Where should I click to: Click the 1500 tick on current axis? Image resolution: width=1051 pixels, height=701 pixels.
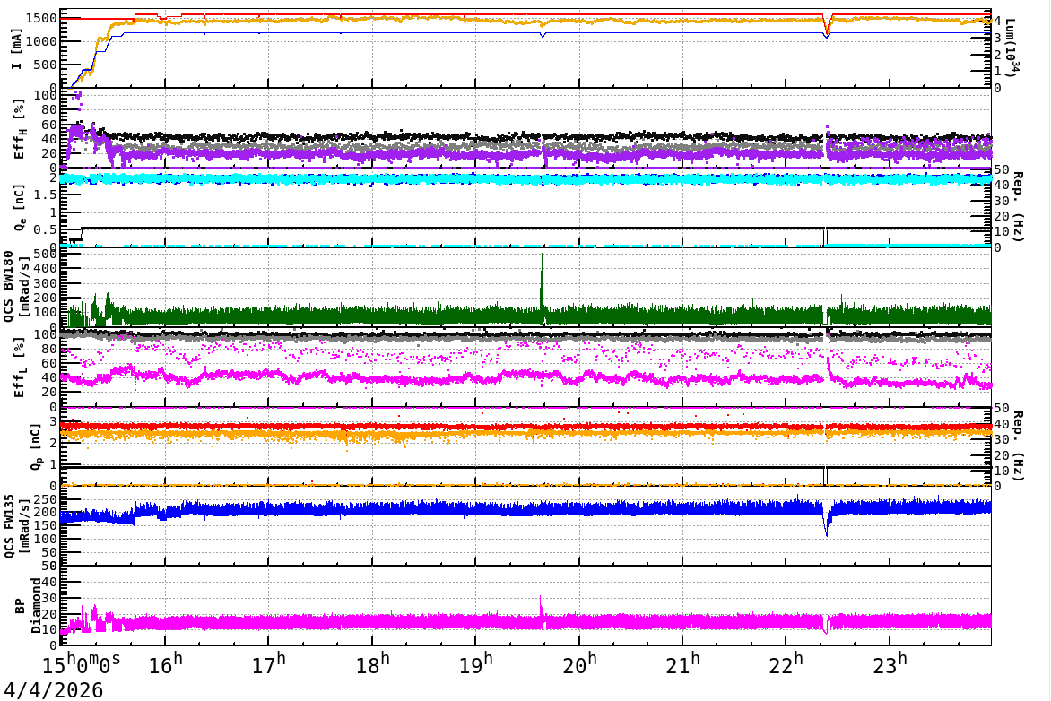click(x=41, y=18)
